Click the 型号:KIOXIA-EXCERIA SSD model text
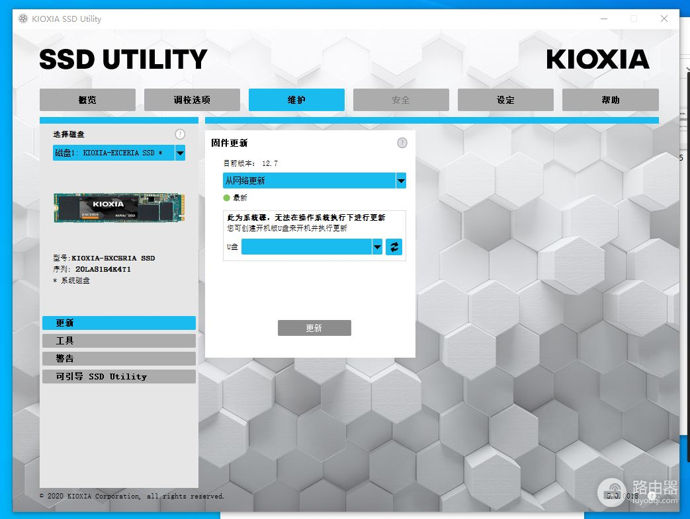The image size is (690, 519). coord(104,259)
